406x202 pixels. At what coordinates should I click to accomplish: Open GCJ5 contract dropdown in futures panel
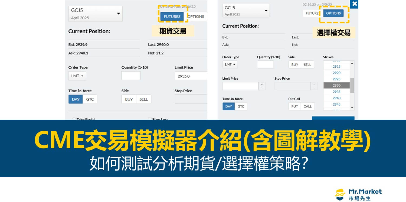(95, 14)
